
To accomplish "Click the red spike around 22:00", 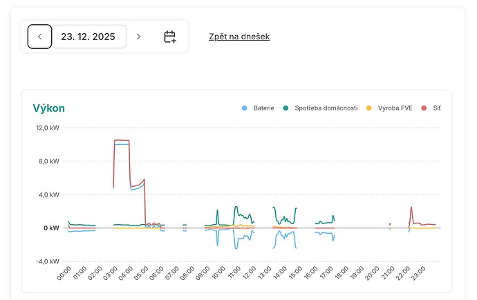I will tap(411, 208).
